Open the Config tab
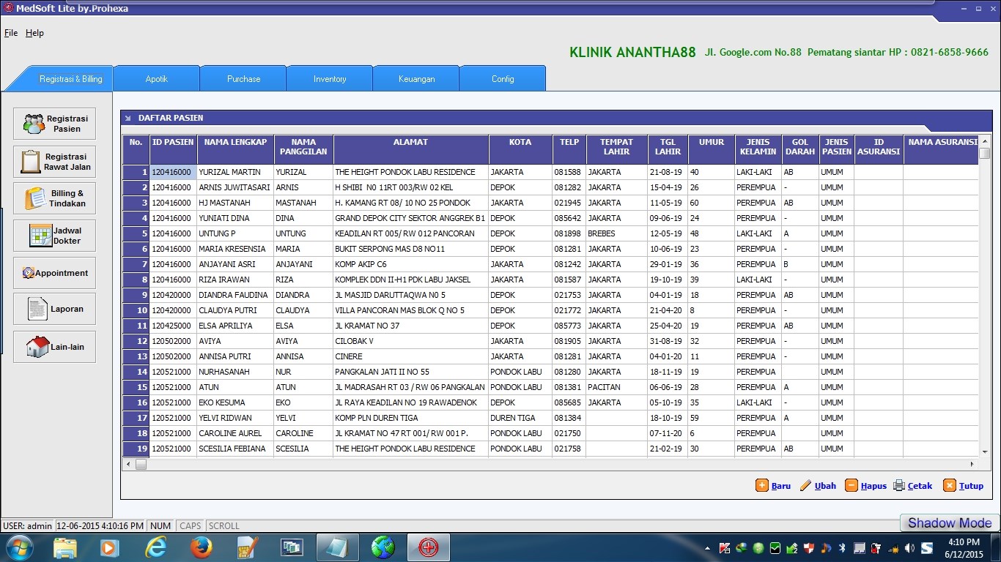1001x562 pixels. coord(503,79)
